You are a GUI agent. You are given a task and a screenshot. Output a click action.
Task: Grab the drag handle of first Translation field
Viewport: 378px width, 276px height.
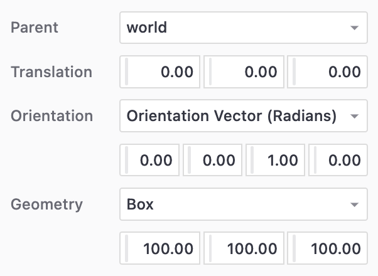[x=127, y=72]
